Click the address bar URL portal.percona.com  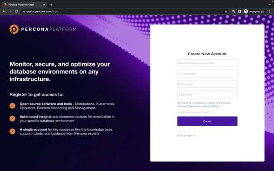[42, 12]
